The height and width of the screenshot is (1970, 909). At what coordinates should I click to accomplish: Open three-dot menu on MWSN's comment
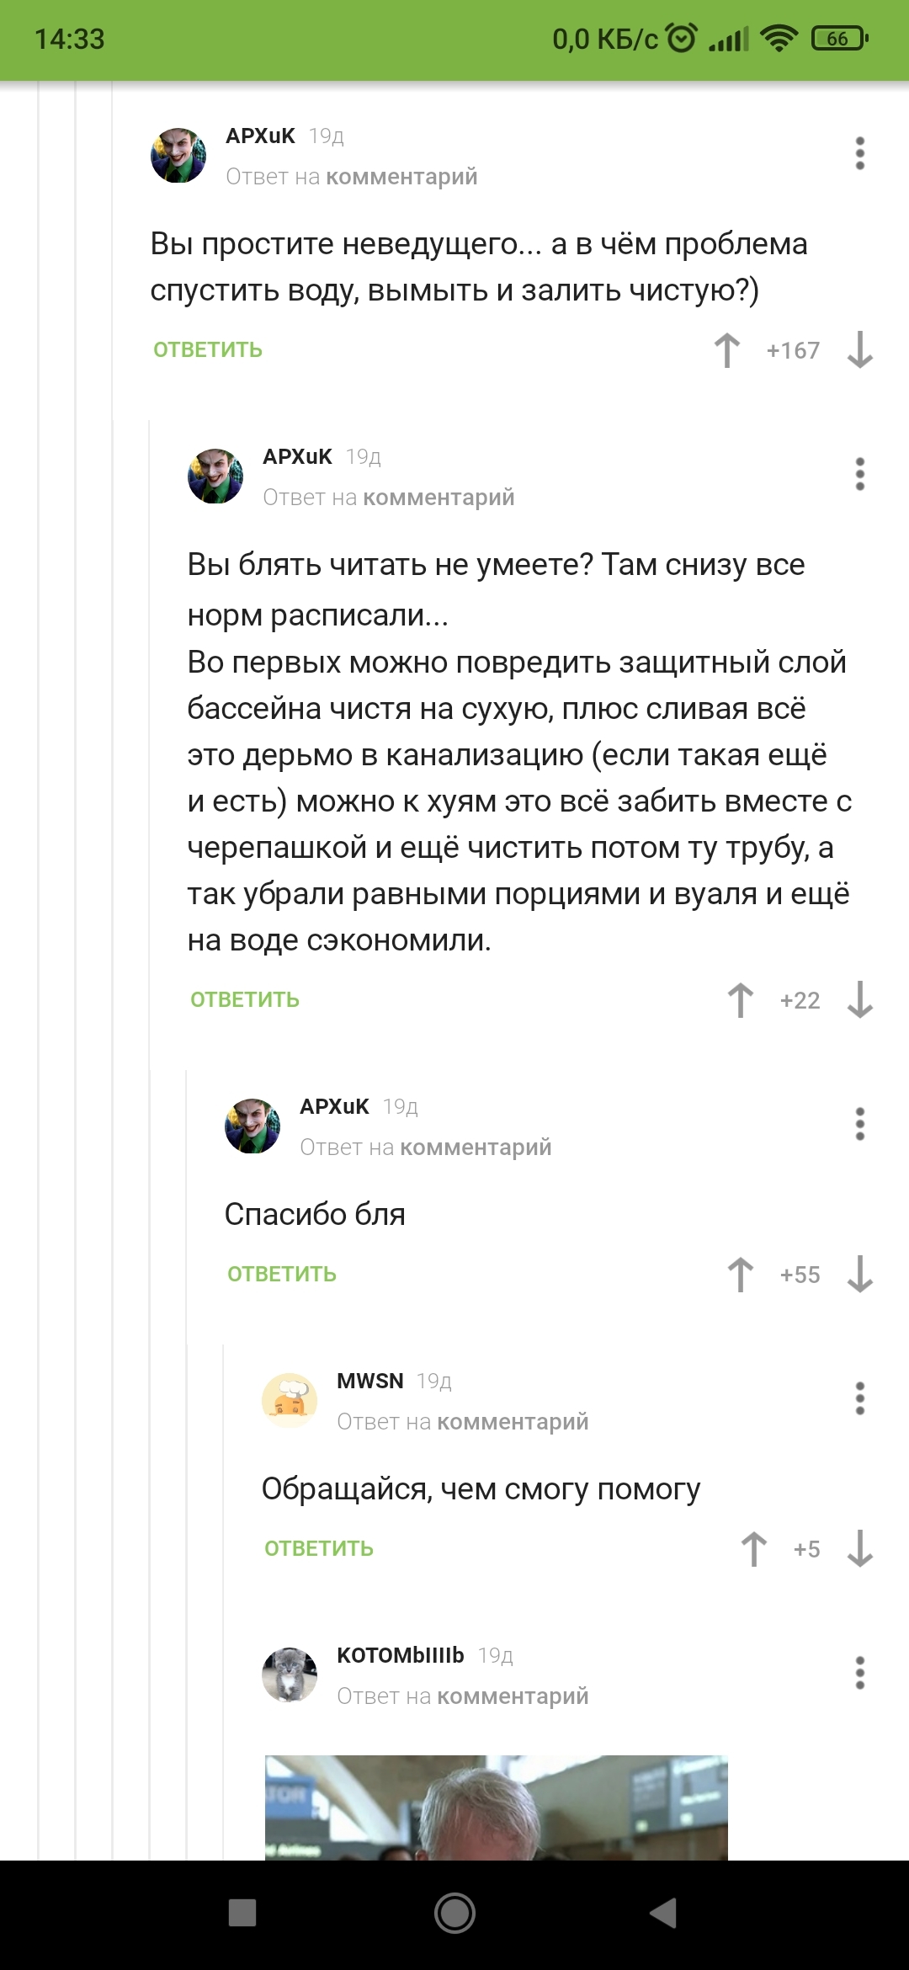(x=859, y=1398)
